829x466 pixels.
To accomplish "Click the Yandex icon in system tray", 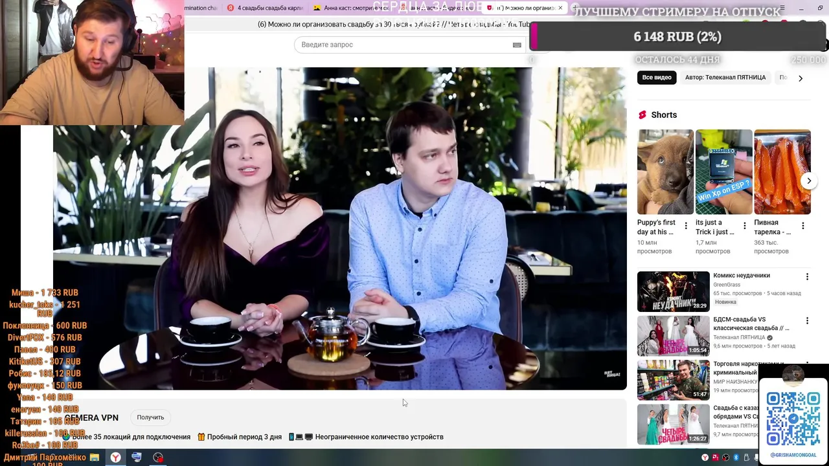I will [x=705, y=458].
